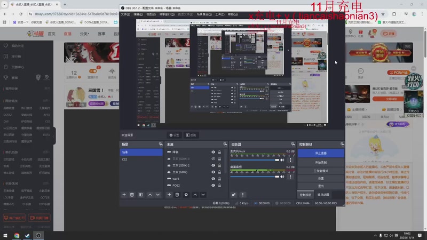The width and height of the screenshot is (427, 240).
Task: Open source 滤镜 button above the Scenes panel
Action: [191, 135]
